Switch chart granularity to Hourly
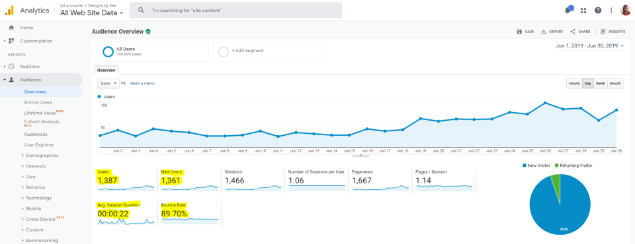Viewport: 635px width, 244px height. coord(574,84)
